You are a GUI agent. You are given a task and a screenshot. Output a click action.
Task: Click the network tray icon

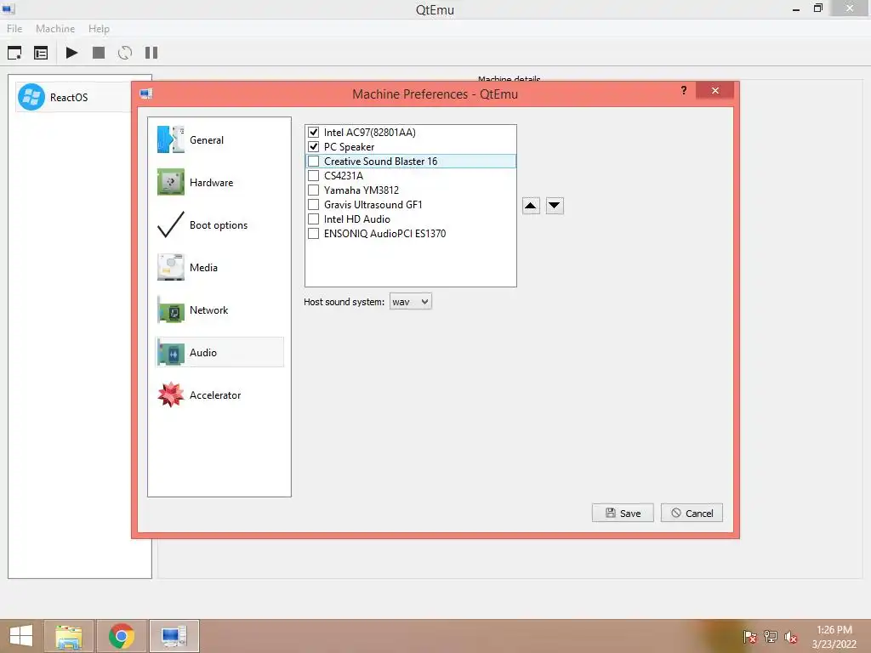pyautogui.click(x=771, y=637)
